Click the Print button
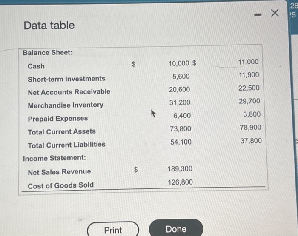The image size is (298, 236). tap(113, 229)
